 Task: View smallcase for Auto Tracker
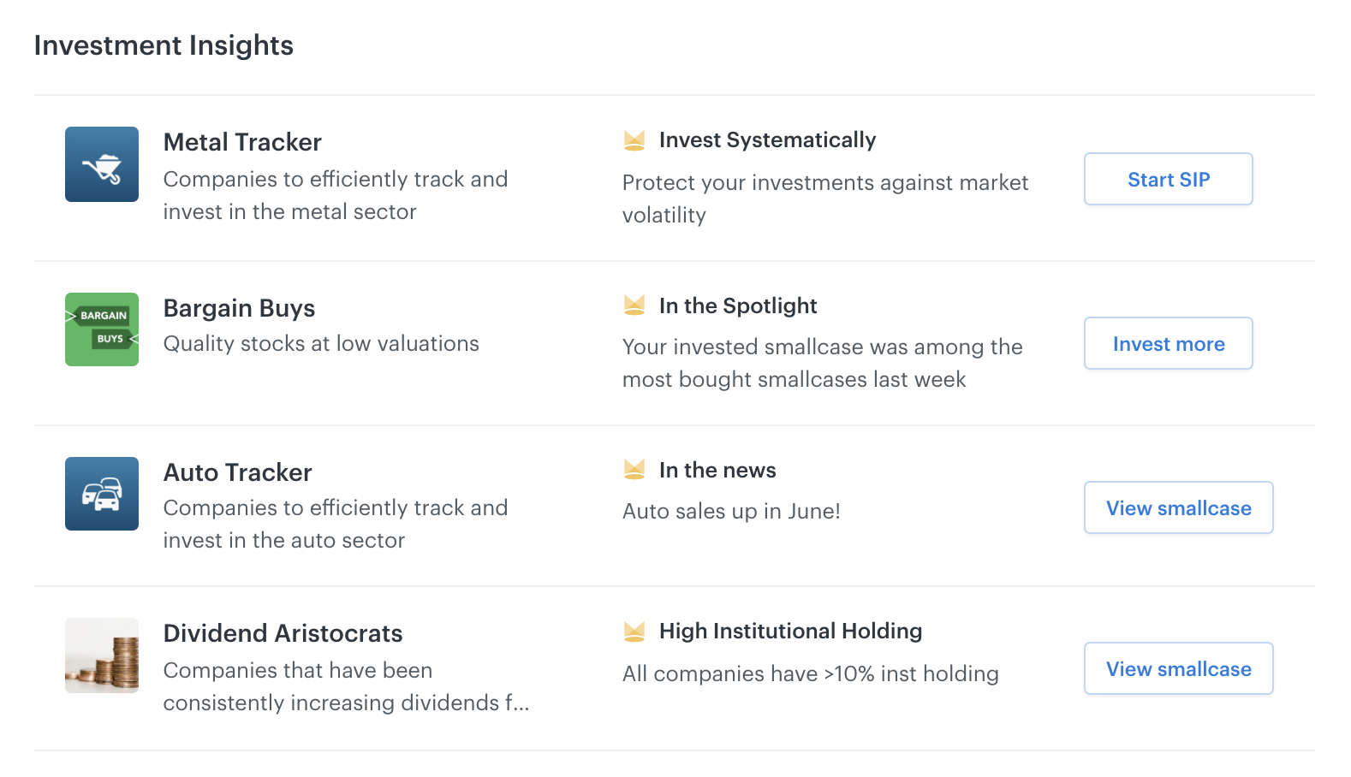1179,507
